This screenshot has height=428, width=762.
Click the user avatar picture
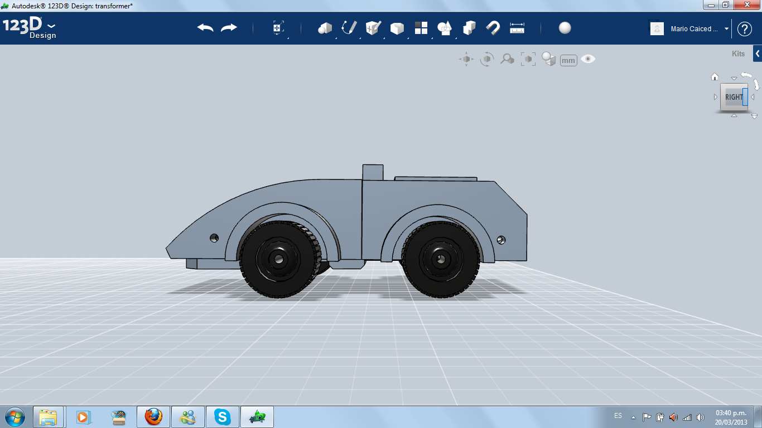657,28
